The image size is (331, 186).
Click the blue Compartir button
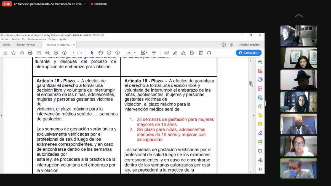click(x=249, y=53)
